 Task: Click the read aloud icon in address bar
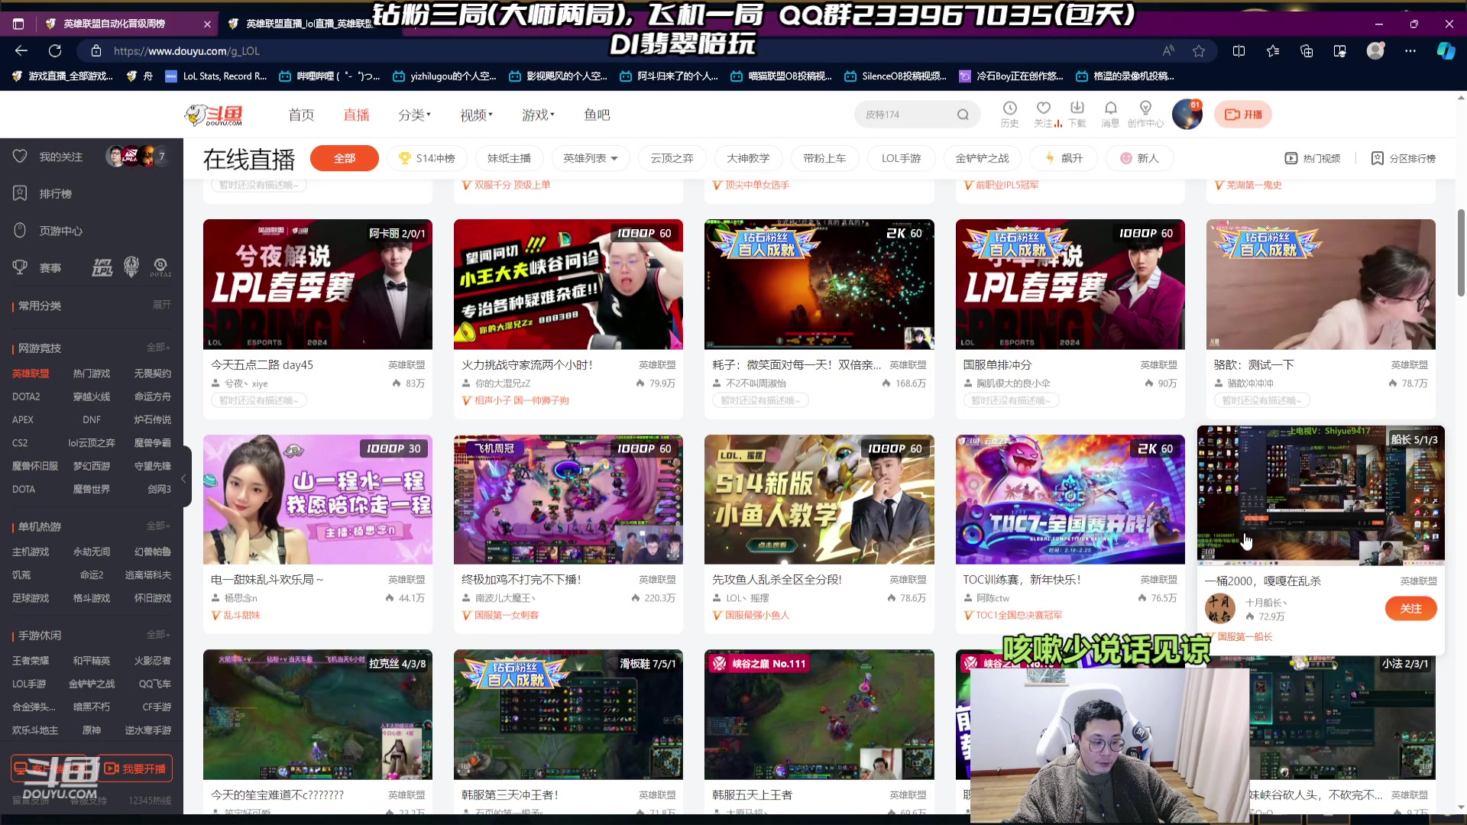point(1168,50)
